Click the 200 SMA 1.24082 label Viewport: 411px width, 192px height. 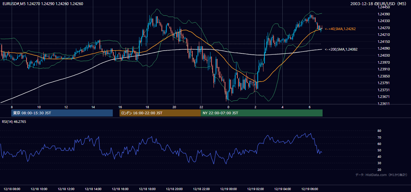[341, 49]
